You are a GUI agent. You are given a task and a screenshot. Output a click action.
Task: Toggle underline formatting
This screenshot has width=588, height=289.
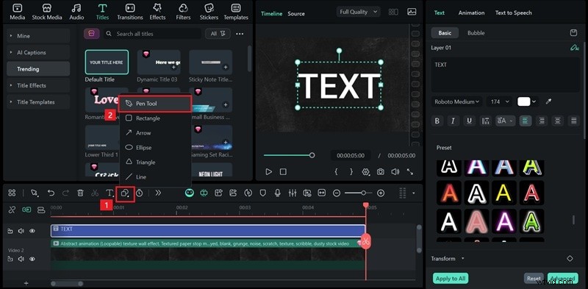pos(469,121)
